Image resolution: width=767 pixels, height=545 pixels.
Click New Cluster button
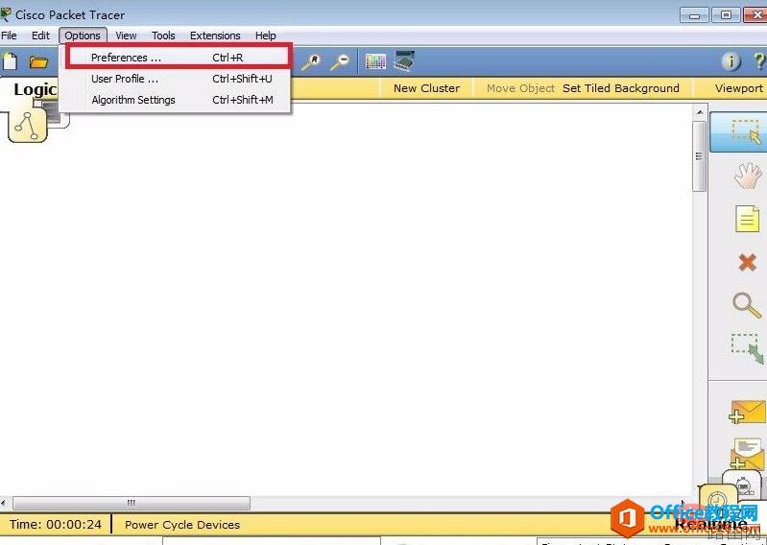pyautogui.click(x=426, y=88)
